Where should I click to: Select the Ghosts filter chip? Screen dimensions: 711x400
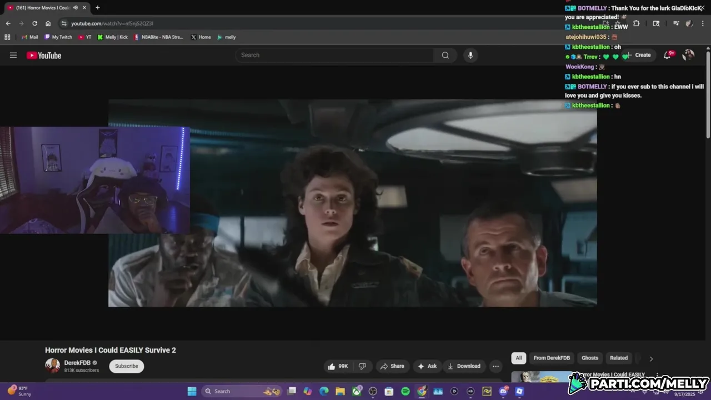(590, 358)
